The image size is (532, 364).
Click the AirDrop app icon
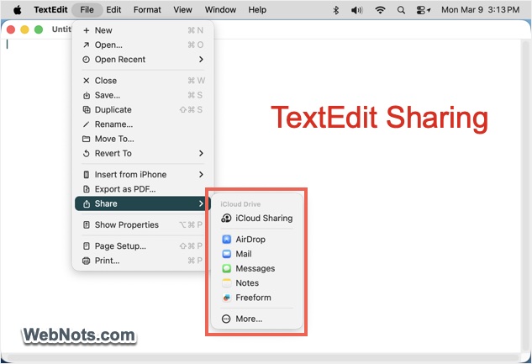226,240
